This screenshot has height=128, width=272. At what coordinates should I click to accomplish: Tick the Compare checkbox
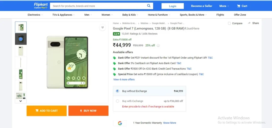(x=229, y=23)
